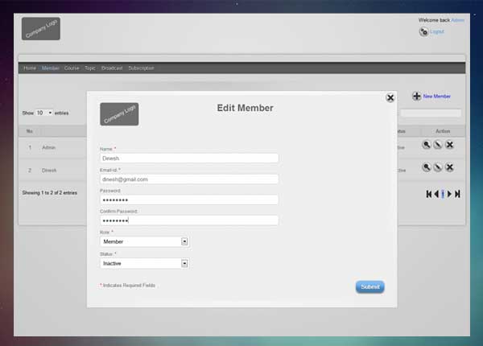The height and width of the screenshot is (346, 483).
Task: Delete the Dinesh row with X icon
Action: point(449,167)
